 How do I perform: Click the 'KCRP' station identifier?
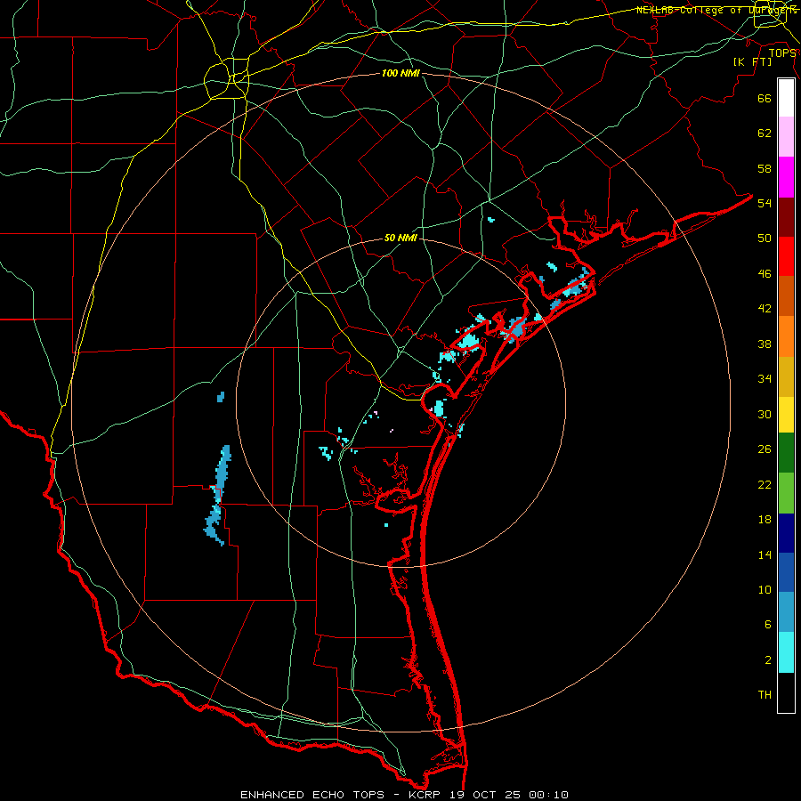click(426, 795)
